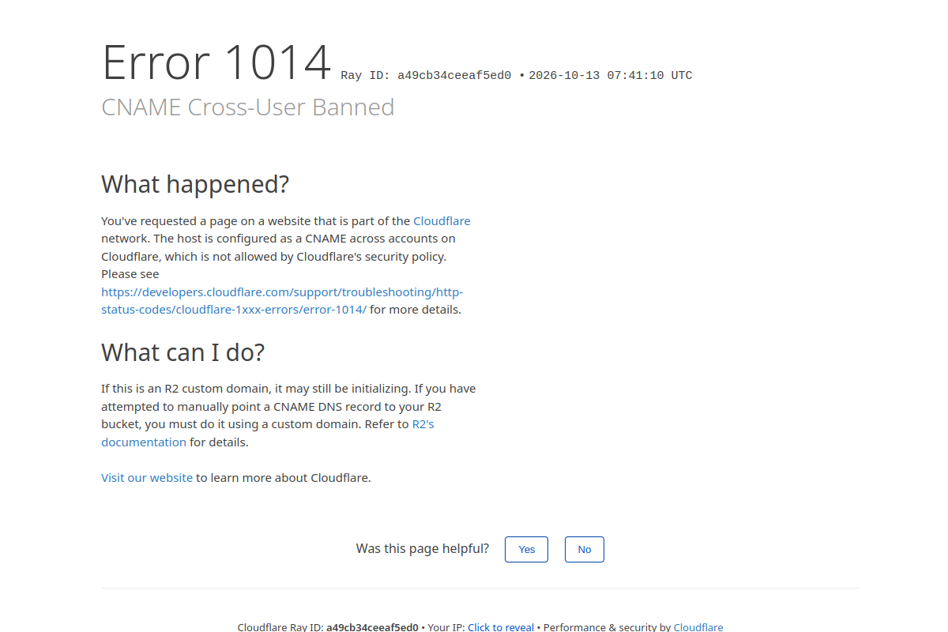This screenshot has height=632, width=948.
Task: Select the Error 1014 heading
Action: [x=216, y=62]
